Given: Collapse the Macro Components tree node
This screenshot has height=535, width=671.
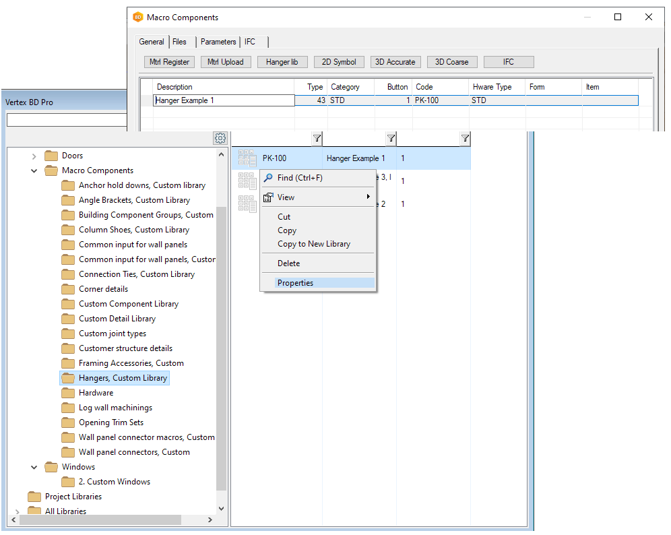Looking at the screenshot, I should click(x=34, y=170).
